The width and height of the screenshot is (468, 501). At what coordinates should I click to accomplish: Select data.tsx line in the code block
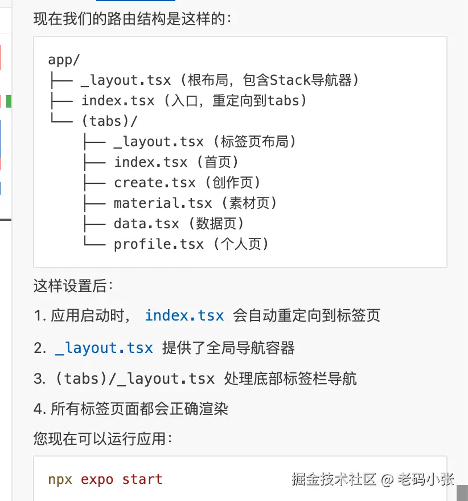[x=164, y=224]
